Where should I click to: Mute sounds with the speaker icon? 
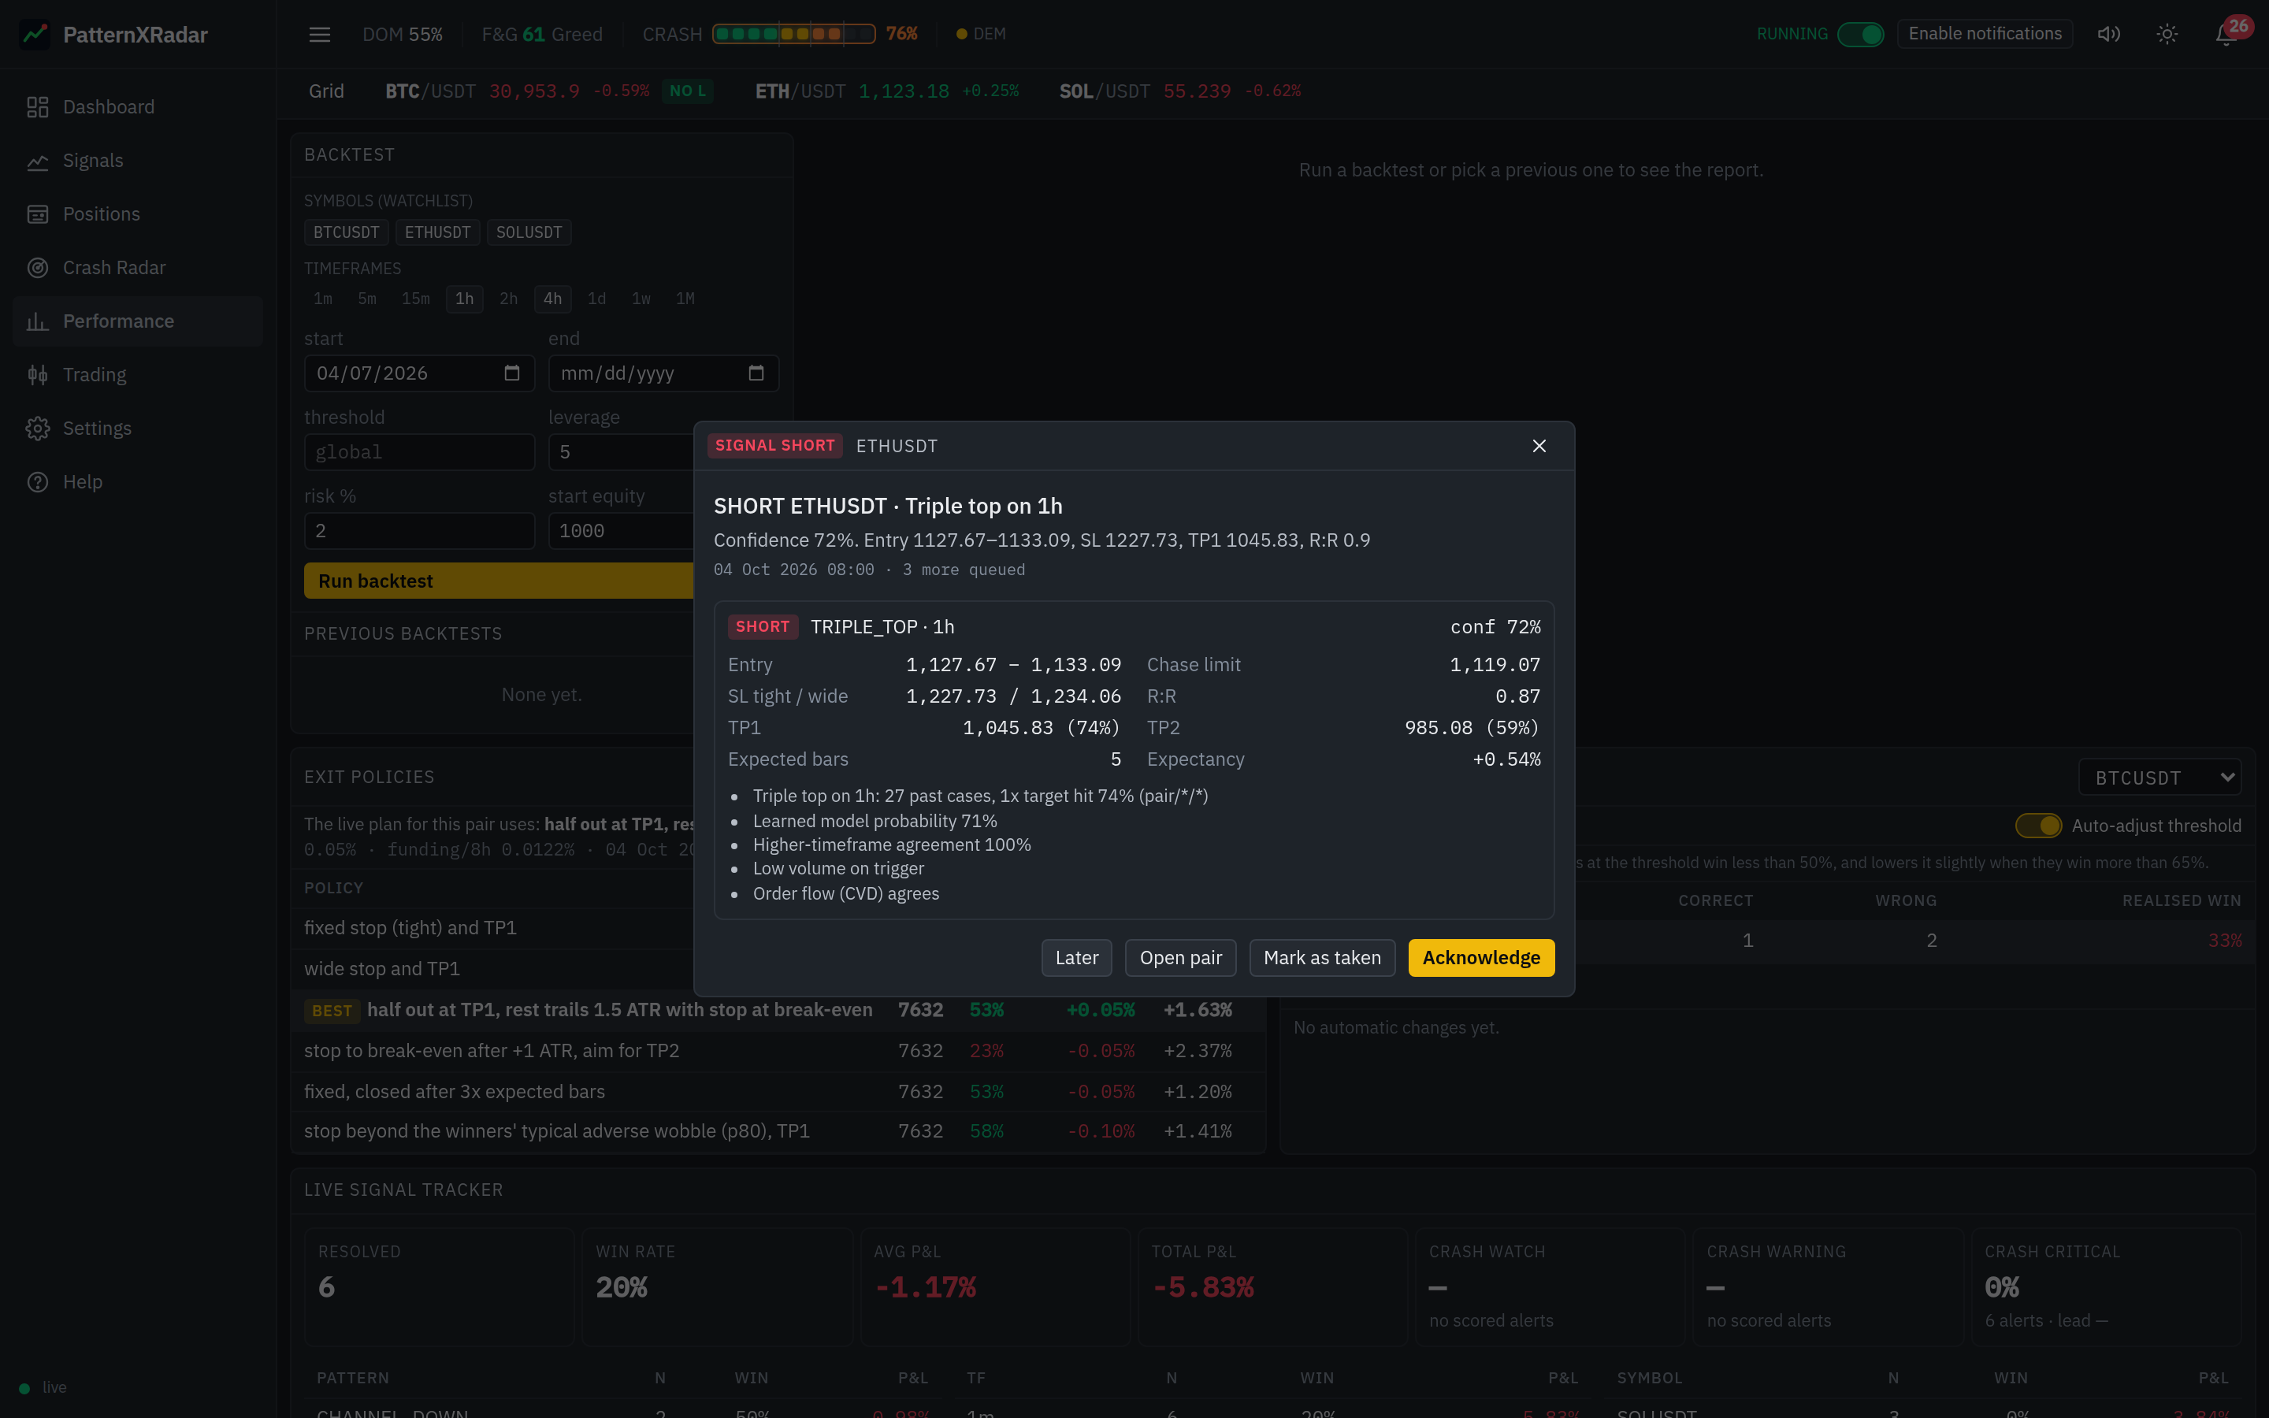[2108, 35]
